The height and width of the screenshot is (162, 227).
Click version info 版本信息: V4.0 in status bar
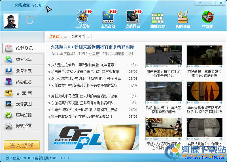pyautogui.click(x=18, y=158)
